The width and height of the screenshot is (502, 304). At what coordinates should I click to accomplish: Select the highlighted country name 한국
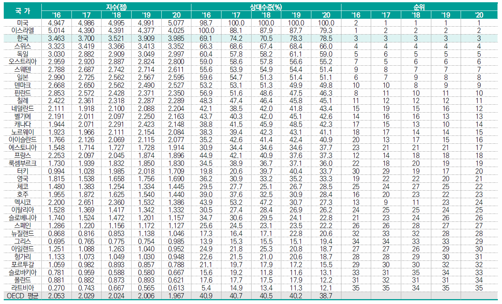(x=23, y=38)
